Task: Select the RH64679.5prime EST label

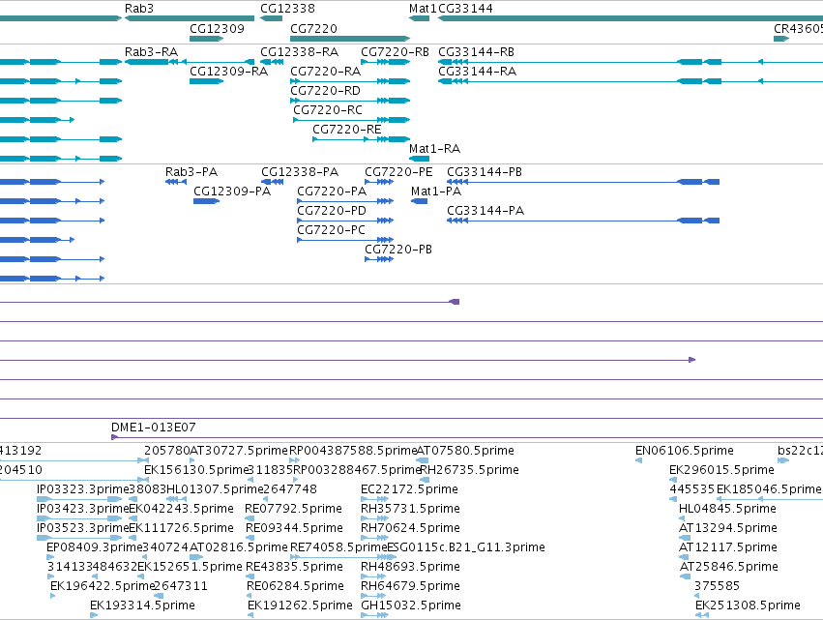Action: click(410, 586)
